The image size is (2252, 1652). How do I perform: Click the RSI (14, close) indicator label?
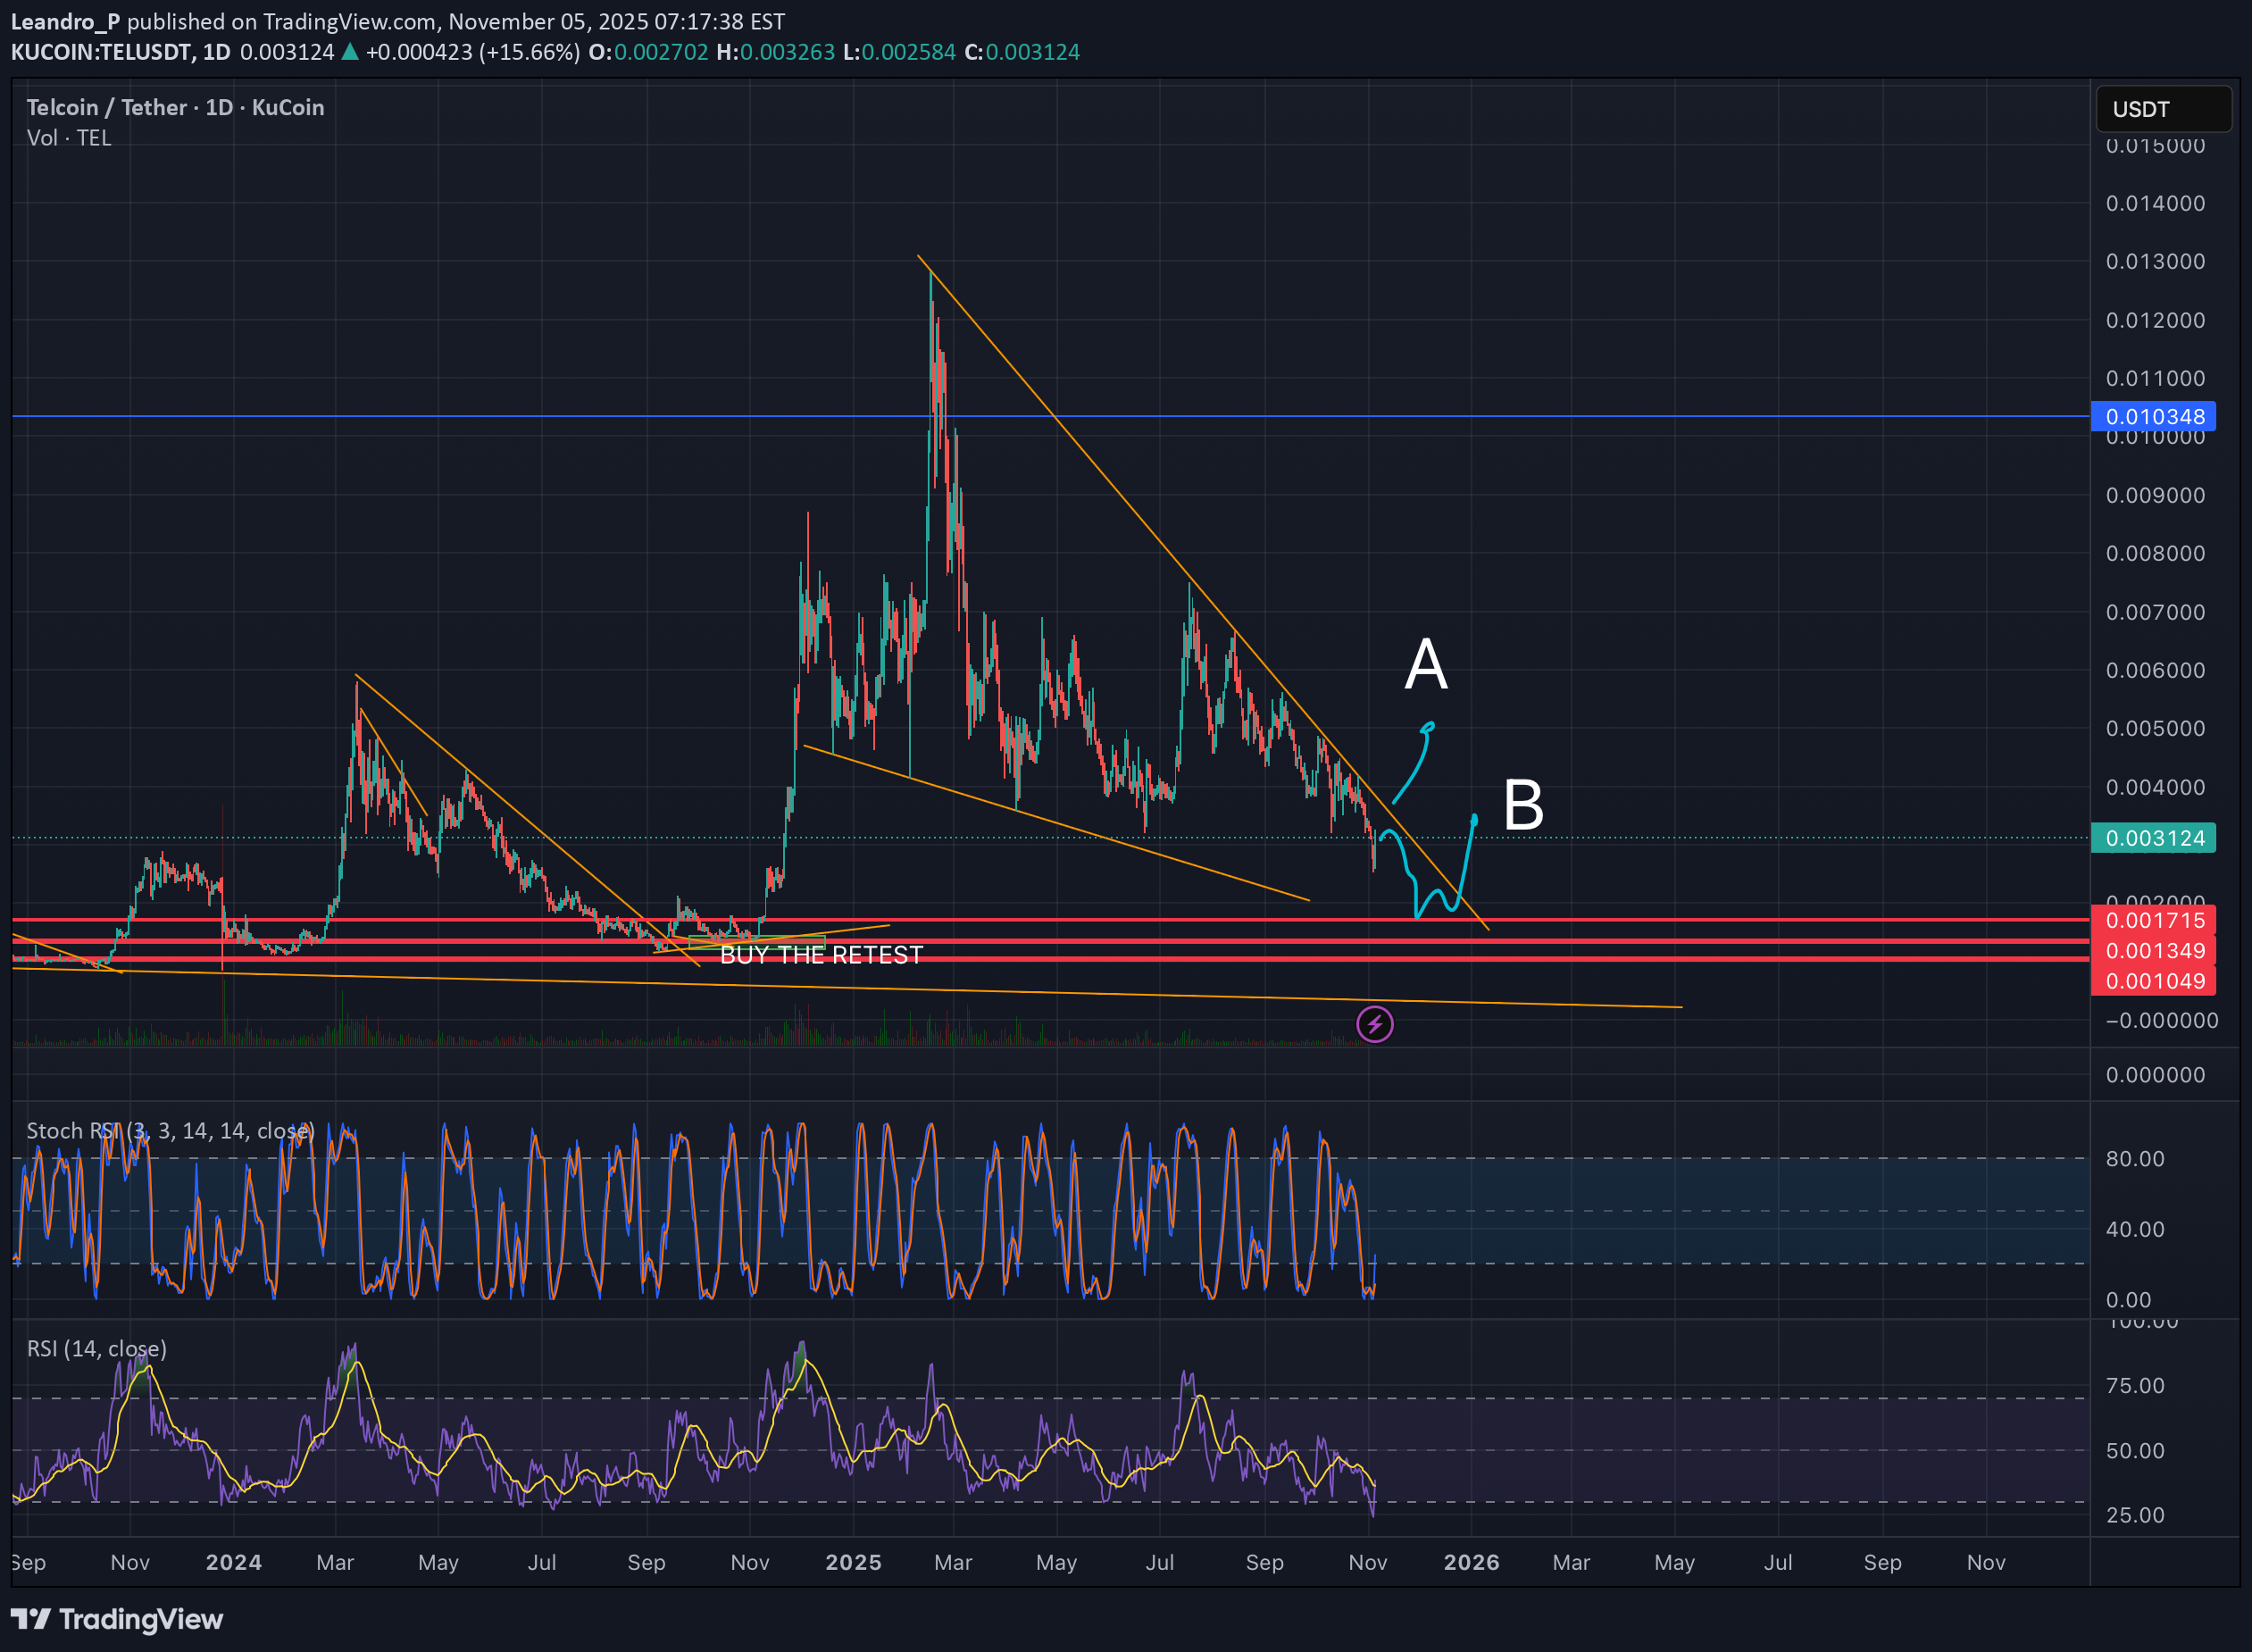click(x=96, y=1348)
